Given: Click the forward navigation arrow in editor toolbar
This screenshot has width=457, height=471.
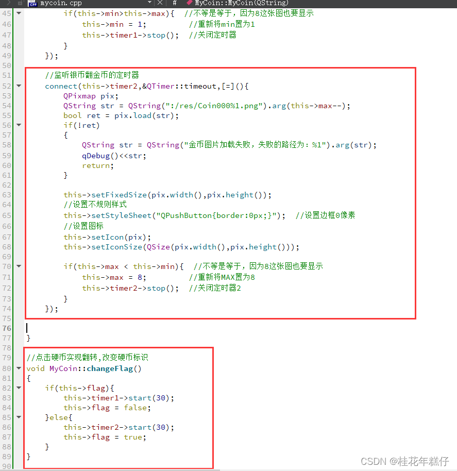Looking at the screenshot, I should [8, 3].
